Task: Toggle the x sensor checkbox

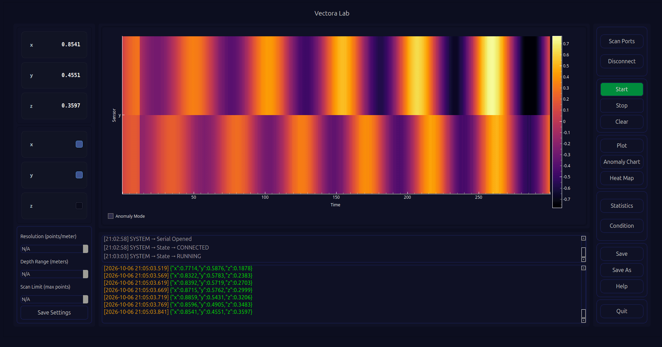Action: coord(79,144)
